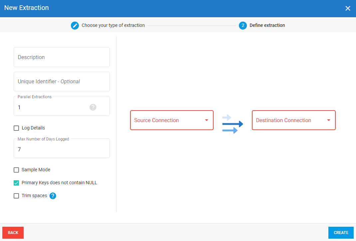This screenshot has width=356, height=241.
Task: Click into the Description field
Action: coord(62,57)
